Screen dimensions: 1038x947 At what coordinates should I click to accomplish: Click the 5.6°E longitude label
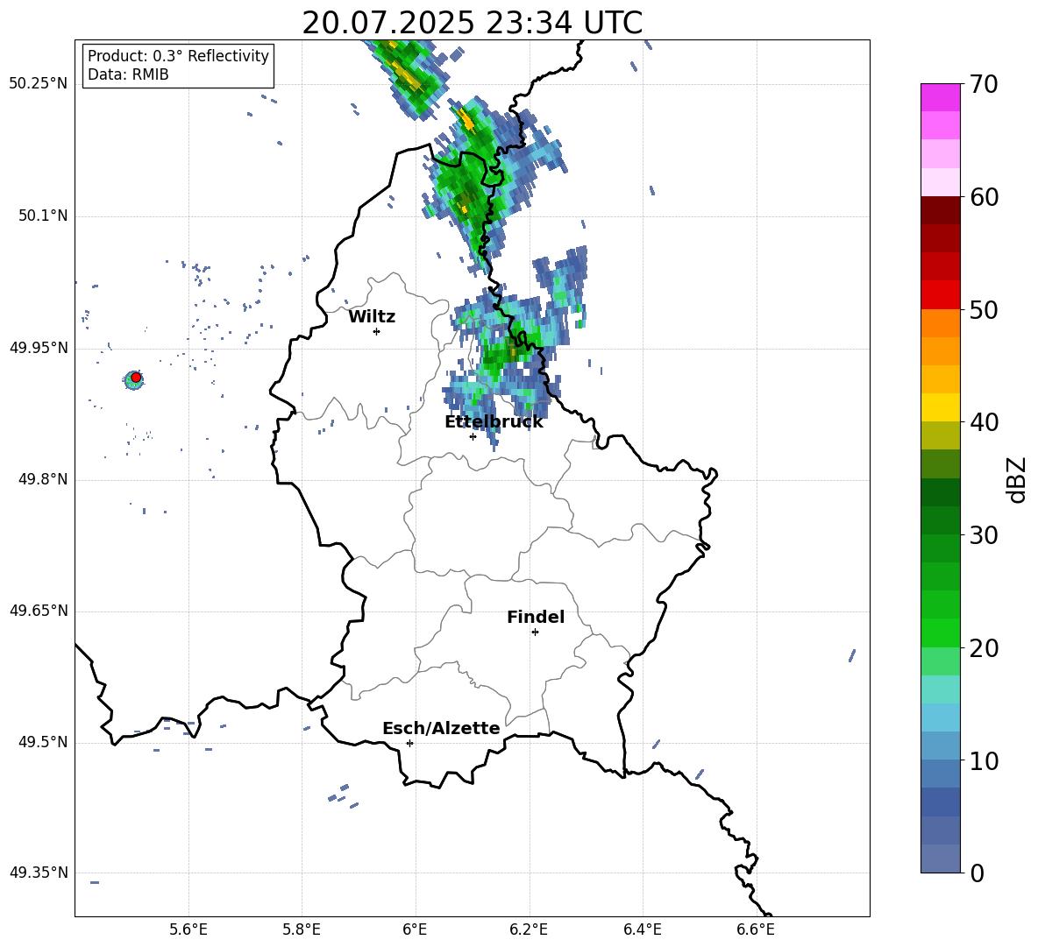pos(188,929)
